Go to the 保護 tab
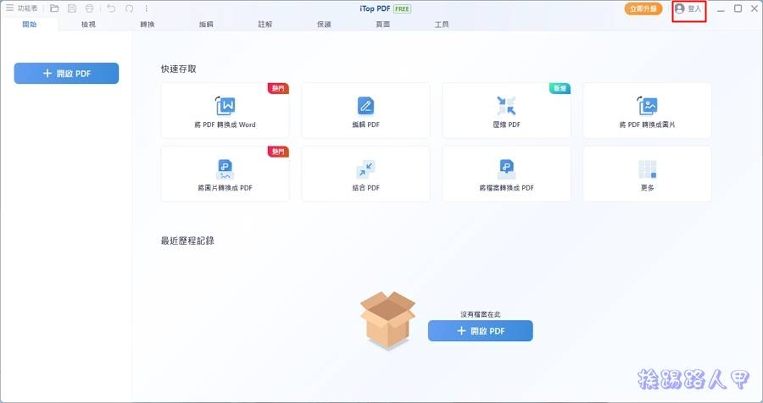 pos(324,25)
